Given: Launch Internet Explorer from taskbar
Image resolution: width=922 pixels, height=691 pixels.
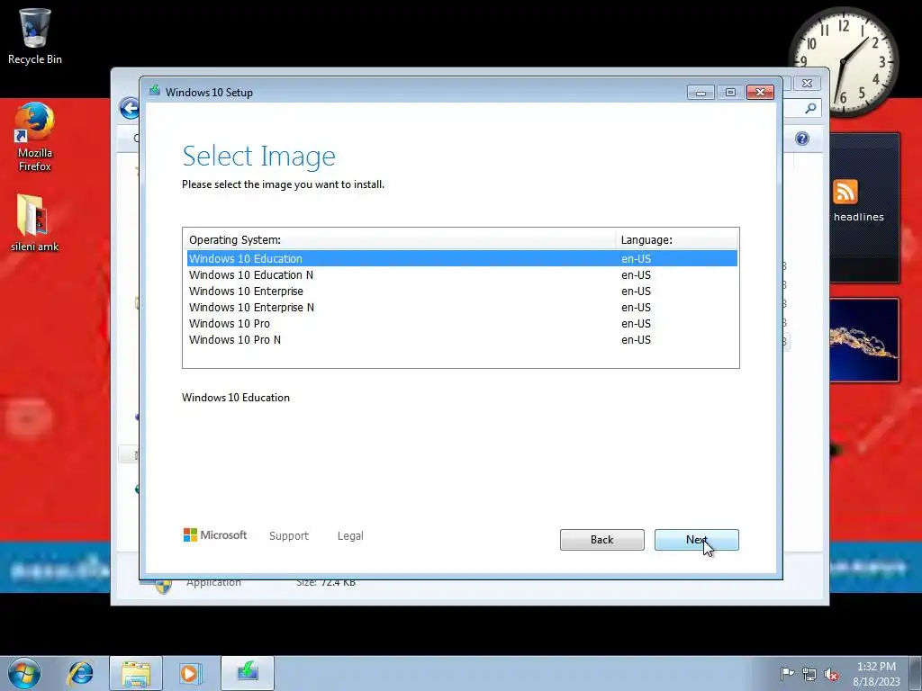Looking at the screenshot, I should point(80,673).
